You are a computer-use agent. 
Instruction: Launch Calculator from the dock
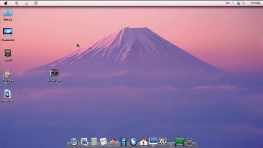point(94,141)
